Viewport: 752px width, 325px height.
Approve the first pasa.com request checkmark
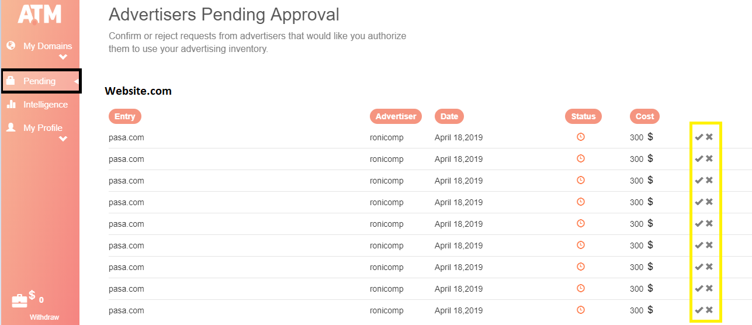699,137
